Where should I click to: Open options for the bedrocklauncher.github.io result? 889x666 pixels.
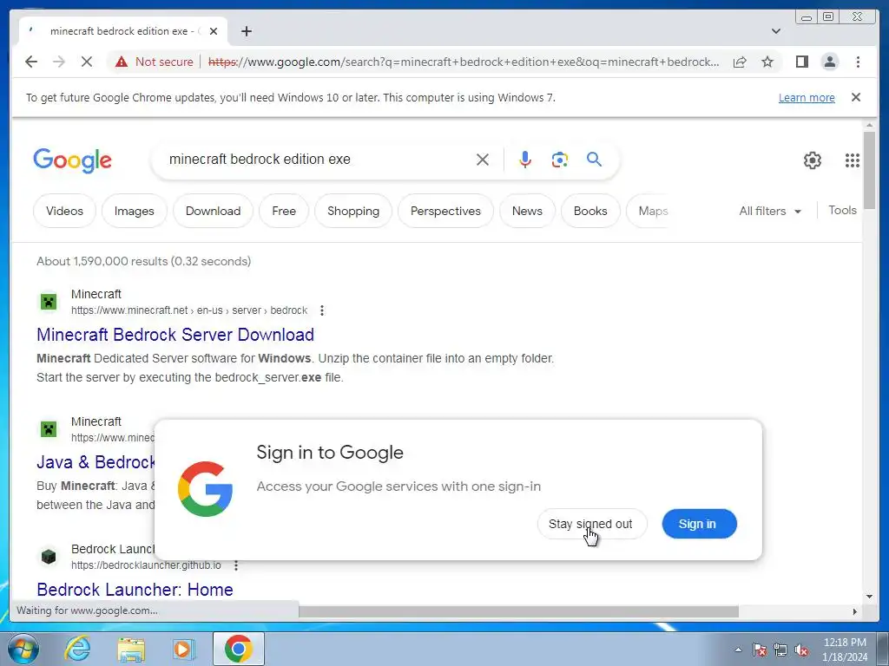click(236, 565)
